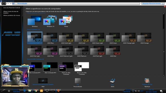166x93 pixels.
Task: Apply the ASUS Gold Light theme
Action: (66, 38)
